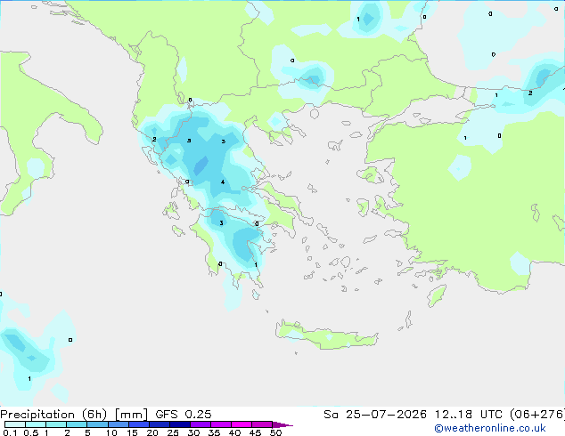Click the 15–20 mm legend swatch
The width and height of the screenshot is (565, 436).
[139, 424]
